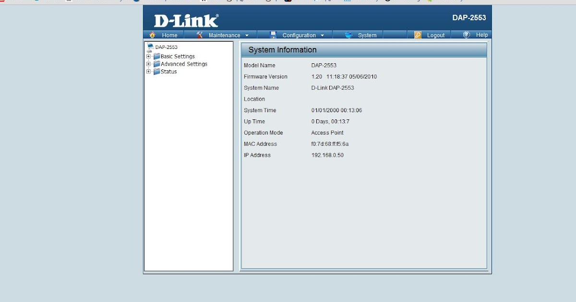Click the disk icon next to Configuration
Screen dimensions: 576x302
(272, 35)
